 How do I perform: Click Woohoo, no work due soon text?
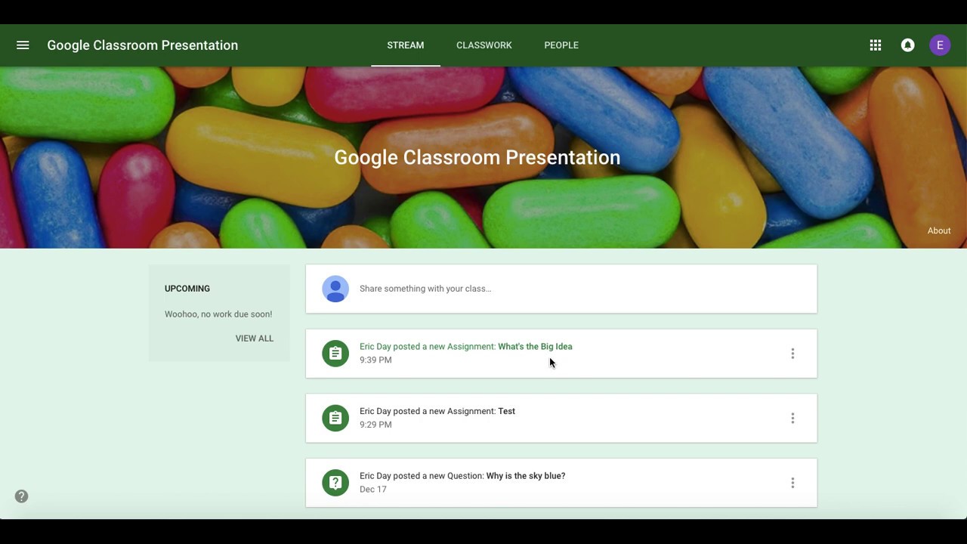(x=218, y=314)
